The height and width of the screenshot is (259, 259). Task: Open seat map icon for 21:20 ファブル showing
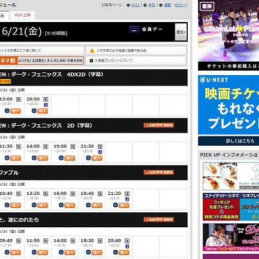coord(127,194)
